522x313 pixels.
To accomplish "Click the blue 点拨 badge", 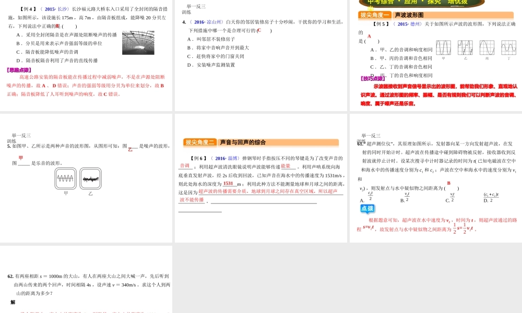I will [x=367, y=209].
